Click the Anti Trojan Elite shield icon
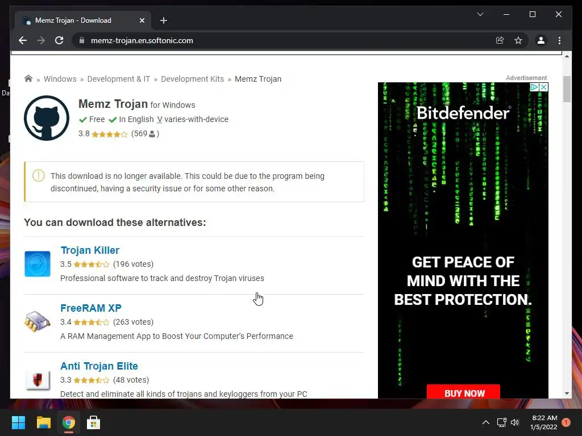The image size is (582, 436). pyautogui.click(x=38, y=380)
